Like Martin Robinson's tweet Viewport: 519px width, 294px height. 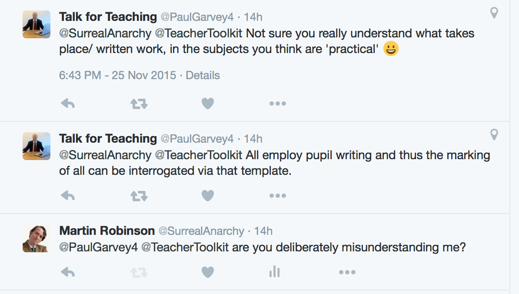(x=208, y=271)
